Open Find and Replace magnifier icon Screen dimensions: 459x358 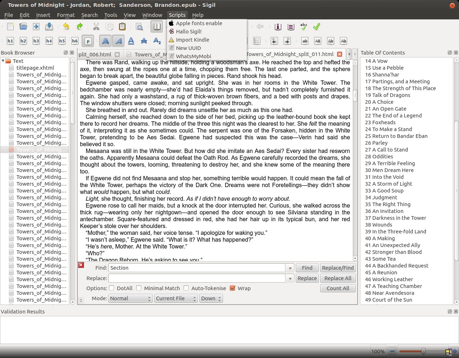(139, 27)
